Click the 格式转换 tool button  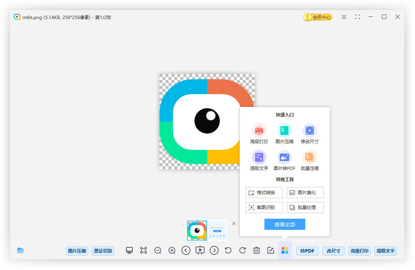tap(264, 193)
